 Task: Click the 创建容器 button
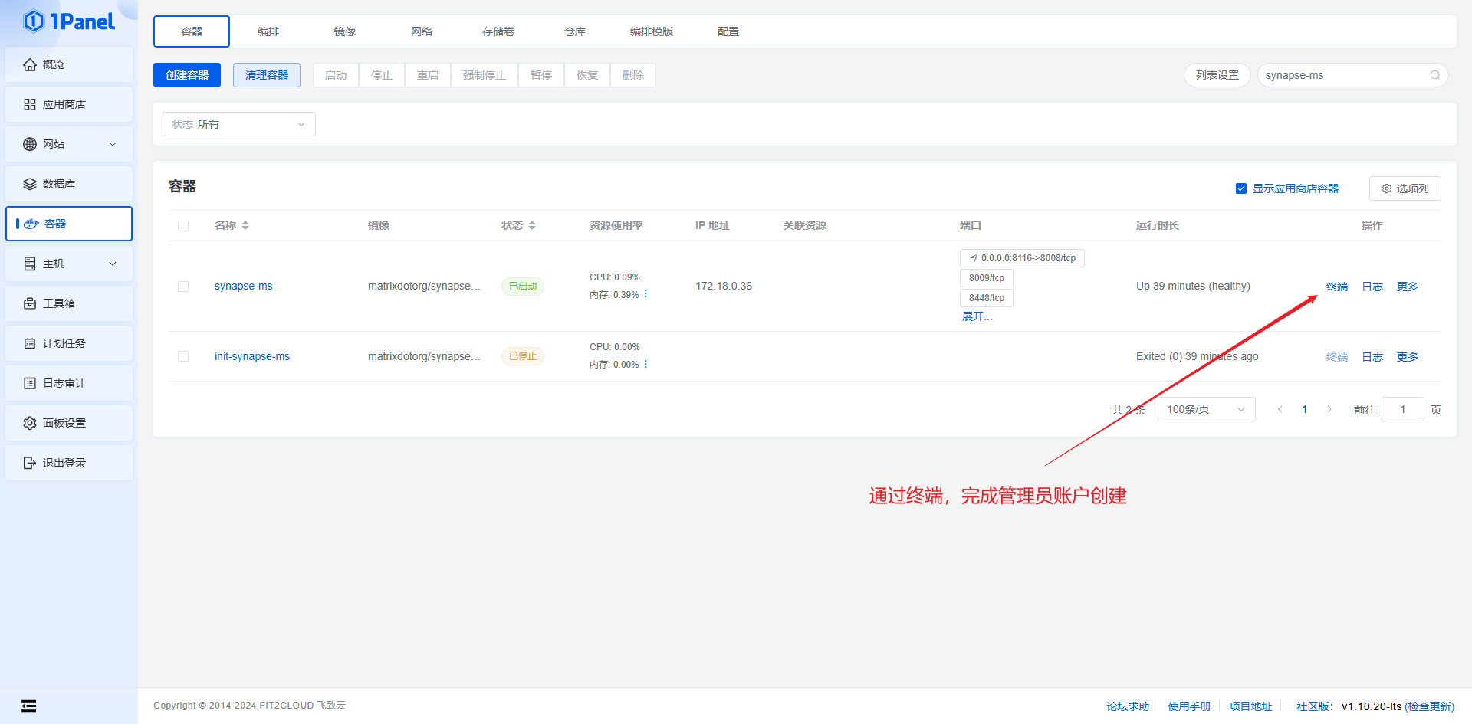click(187, 75)
